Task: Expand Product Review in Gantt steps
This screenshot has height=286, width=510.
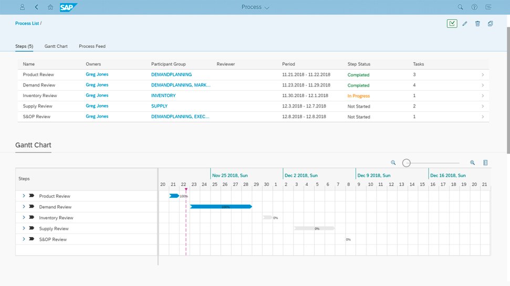Action: [x=24, y=196]
